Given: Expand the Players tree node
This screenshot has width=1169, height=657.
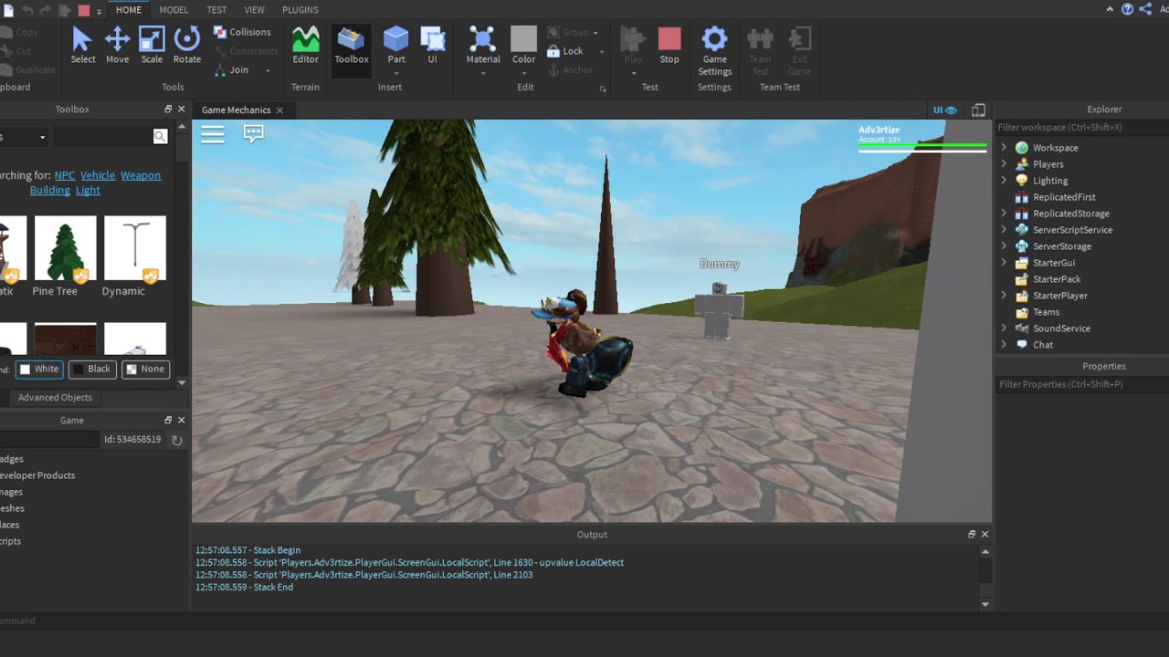Looking at the screenshot, I should [x=1004, y=164].
